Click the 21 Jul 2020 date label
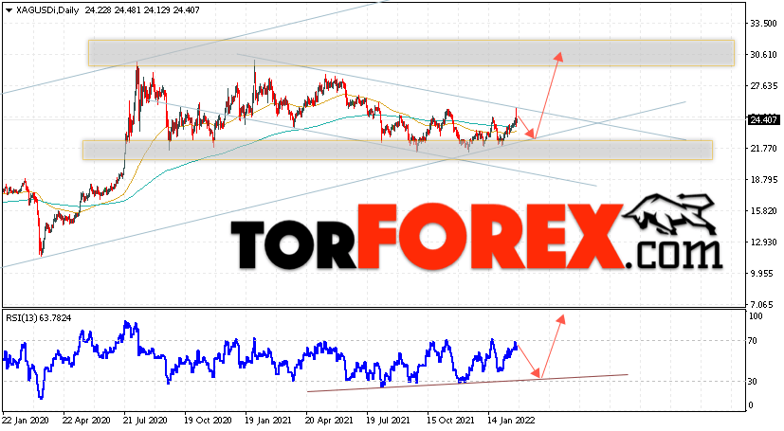Screen dimensions: 784x431 (x=145, y=421)
